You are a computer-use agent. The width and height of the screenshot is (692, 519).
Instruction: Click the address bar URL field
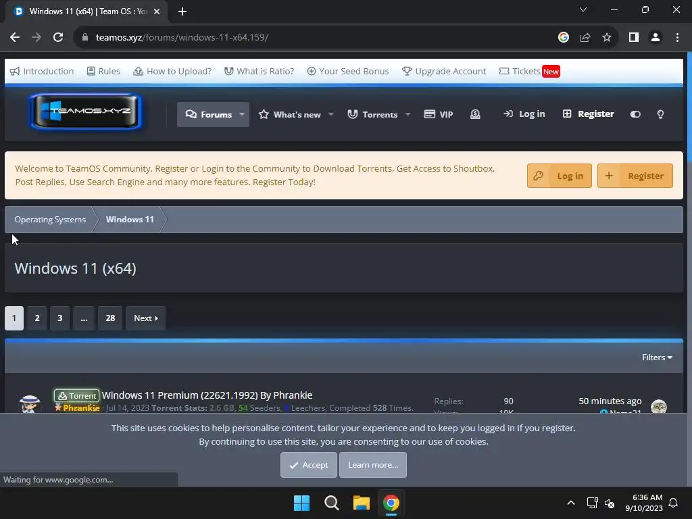[309, 38]
